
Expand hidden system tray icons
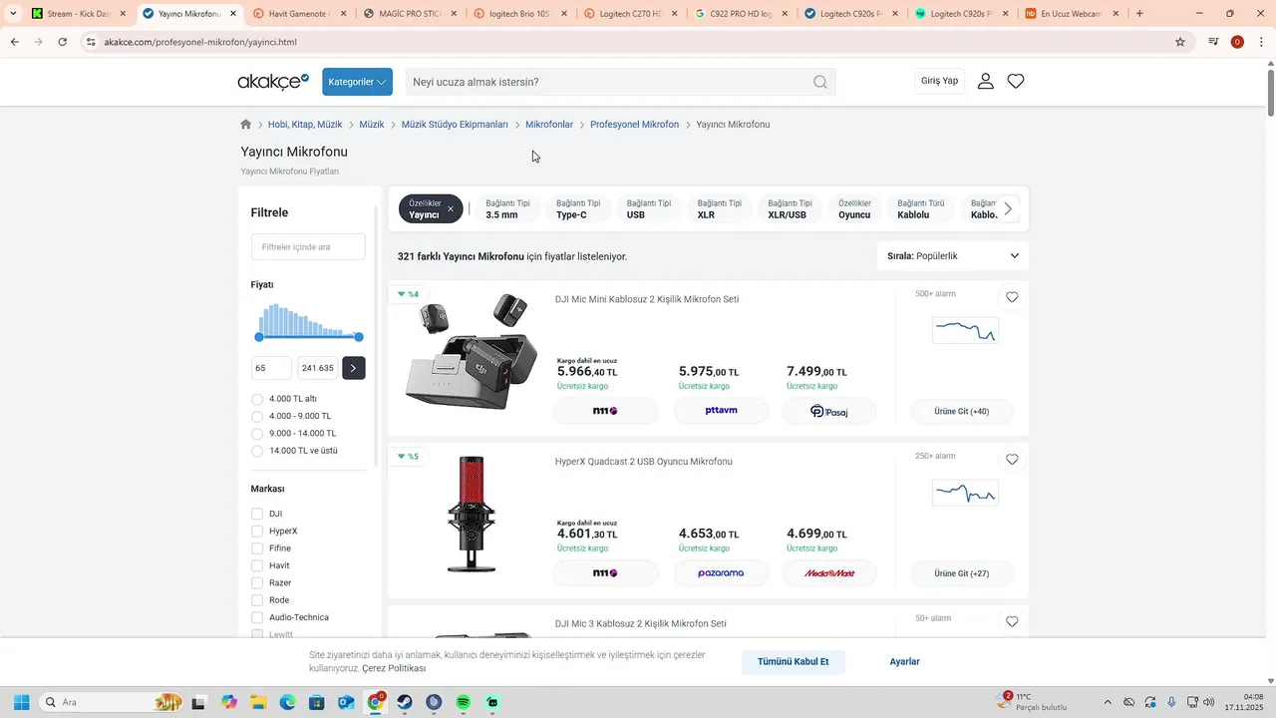(x=1107, y=702)
